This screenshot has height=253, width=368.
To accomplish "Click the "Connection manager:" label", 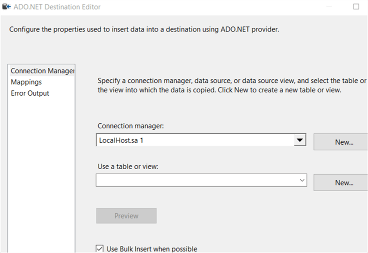I will [x=130, y=126].
